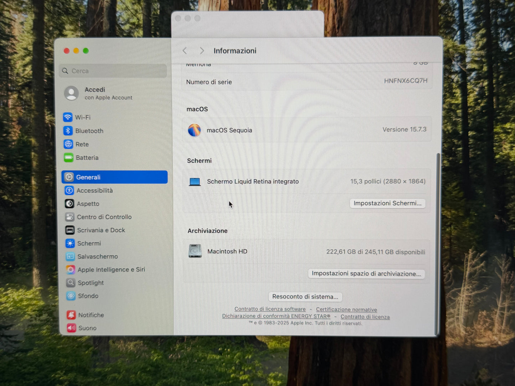Image resolution: width=515 pixels, height=386 pixels.
Task: Open the last Contratto di licenza link
Action: (365, 317)
